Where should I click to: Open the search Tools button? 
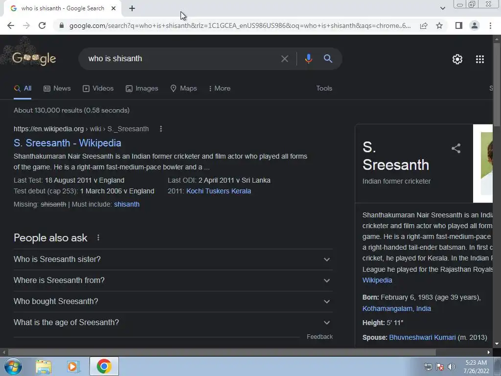(x=324, y=89)
